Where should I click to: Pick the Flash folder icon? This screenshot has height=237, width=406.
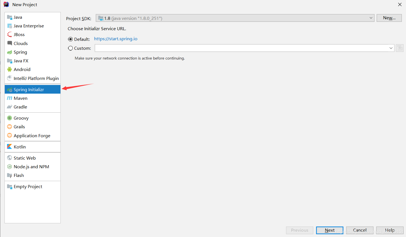coord(10,176)
